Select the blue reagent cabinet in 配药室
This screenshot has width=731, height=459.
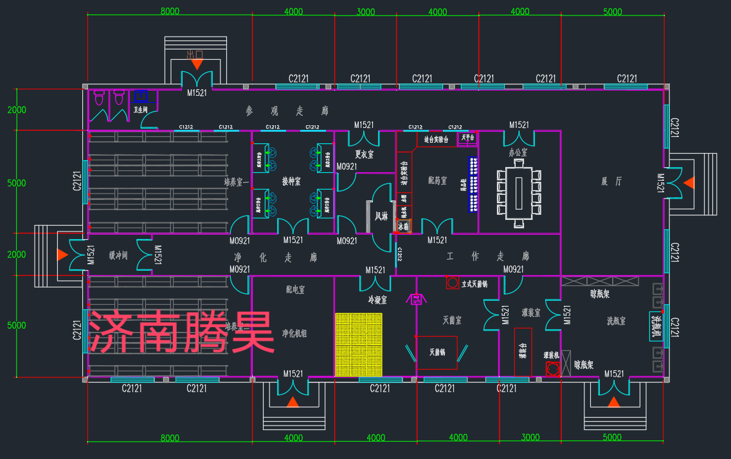(x=473, y=184)
